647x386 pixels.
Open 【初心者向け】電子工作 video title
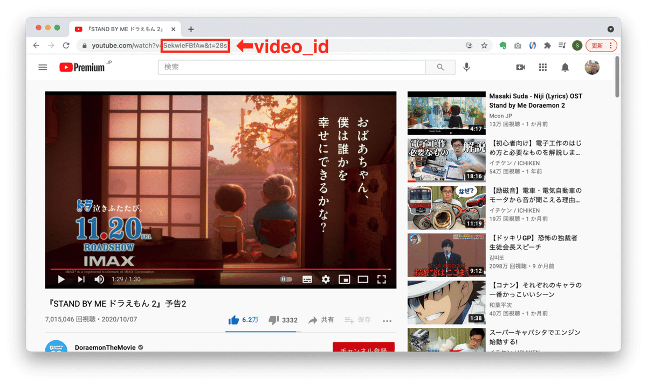[x=535, y=148]
